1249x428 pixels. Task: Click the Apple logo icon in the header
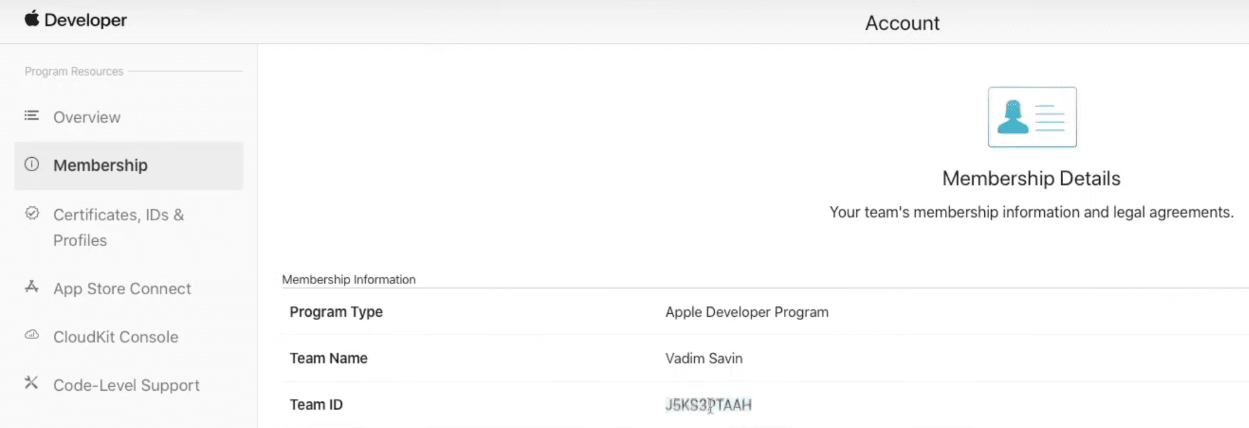coord(32,18)
